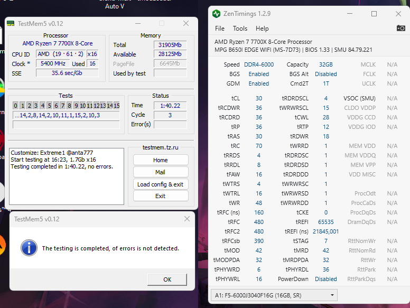
Task: Minimize the ZenTimings window
Action: coord(350,14)
